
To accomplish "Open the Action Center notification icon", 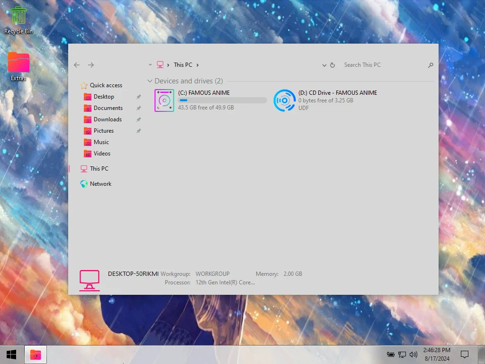I will click(465, 355).
